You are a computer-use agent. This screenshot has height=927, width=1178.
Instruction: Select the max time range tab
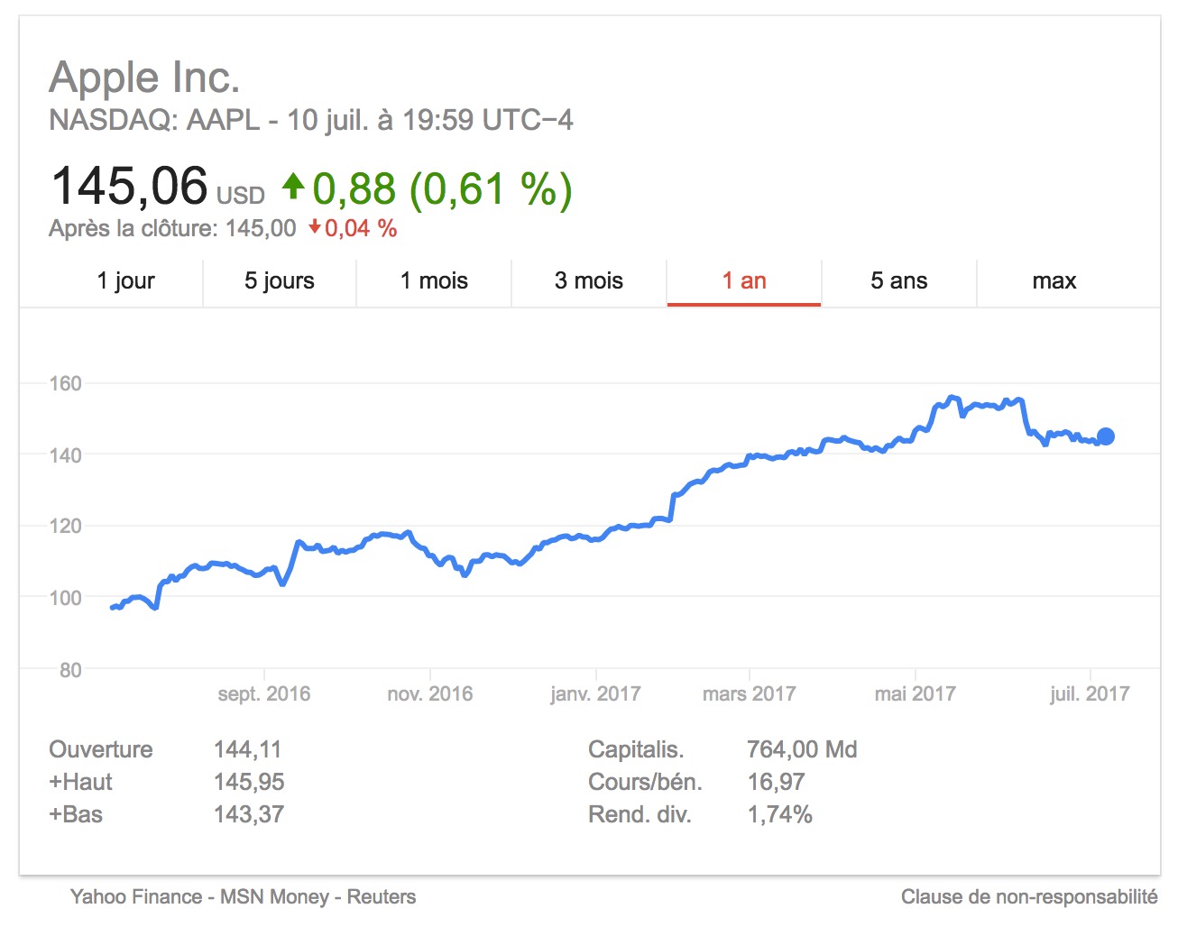[1054, 281]
